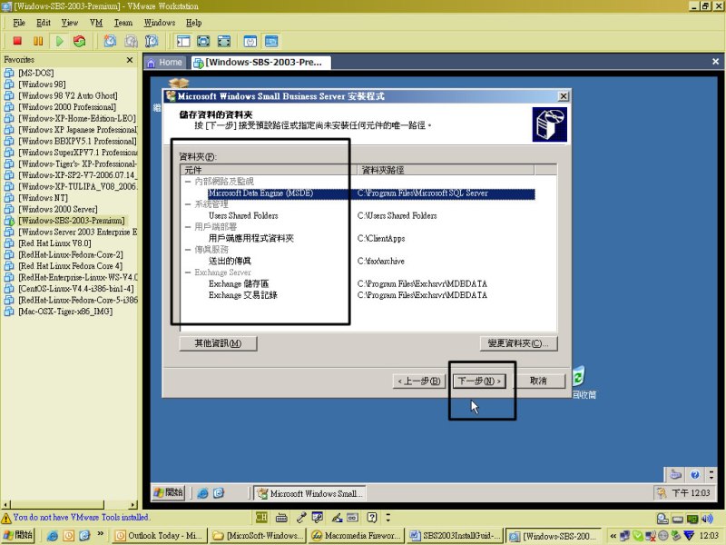Click the guest Internet Explorer quick launch icon
The image size is (726, 545).
click(x=202, y=493)
